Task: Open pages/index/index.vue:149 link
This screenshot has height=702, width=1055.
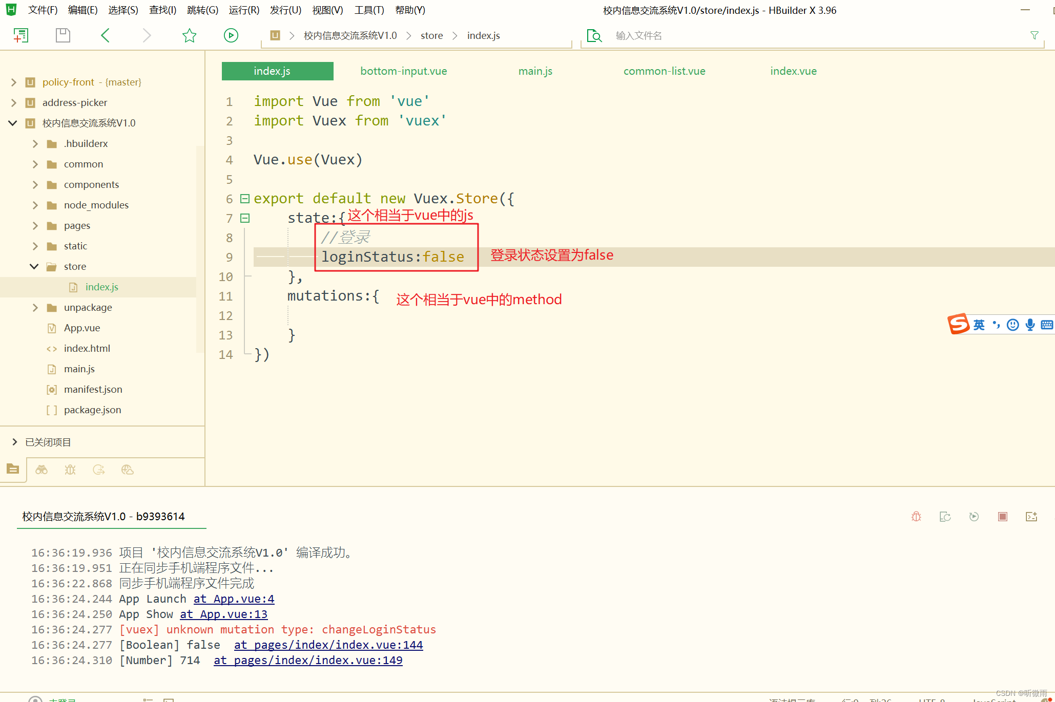Action: [x=308, y=660]
